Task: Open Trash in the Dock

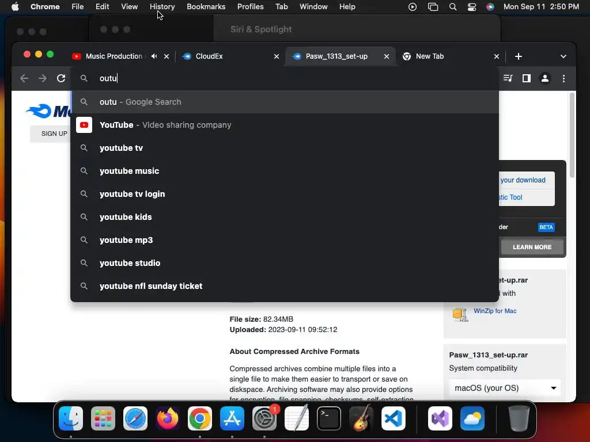Action: click(519, 418)
